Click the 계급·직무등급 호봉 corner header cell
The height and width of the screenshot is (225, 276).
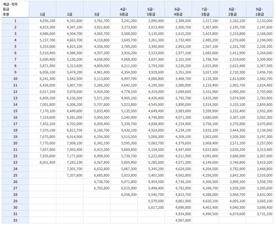point(15,9)
